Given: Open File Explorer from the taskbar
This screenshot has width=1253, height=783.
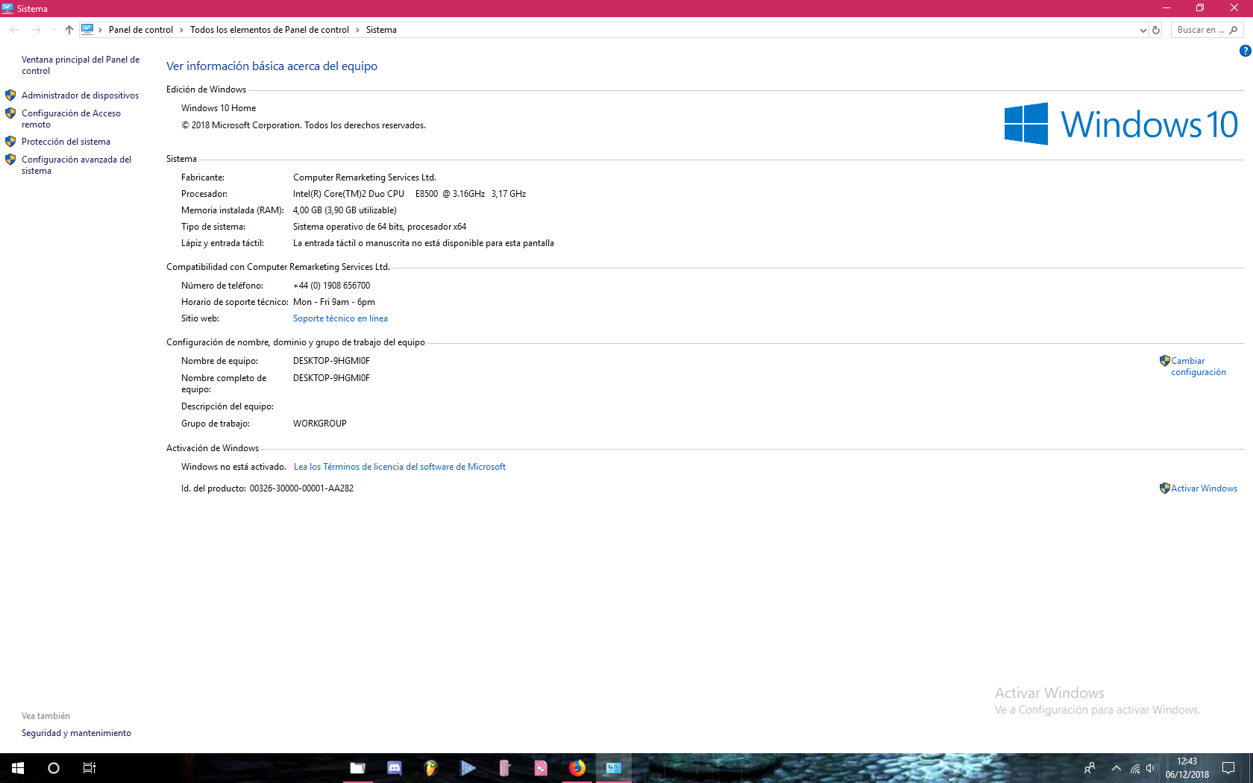Looking at the screenshot, I should coord(358,768).
